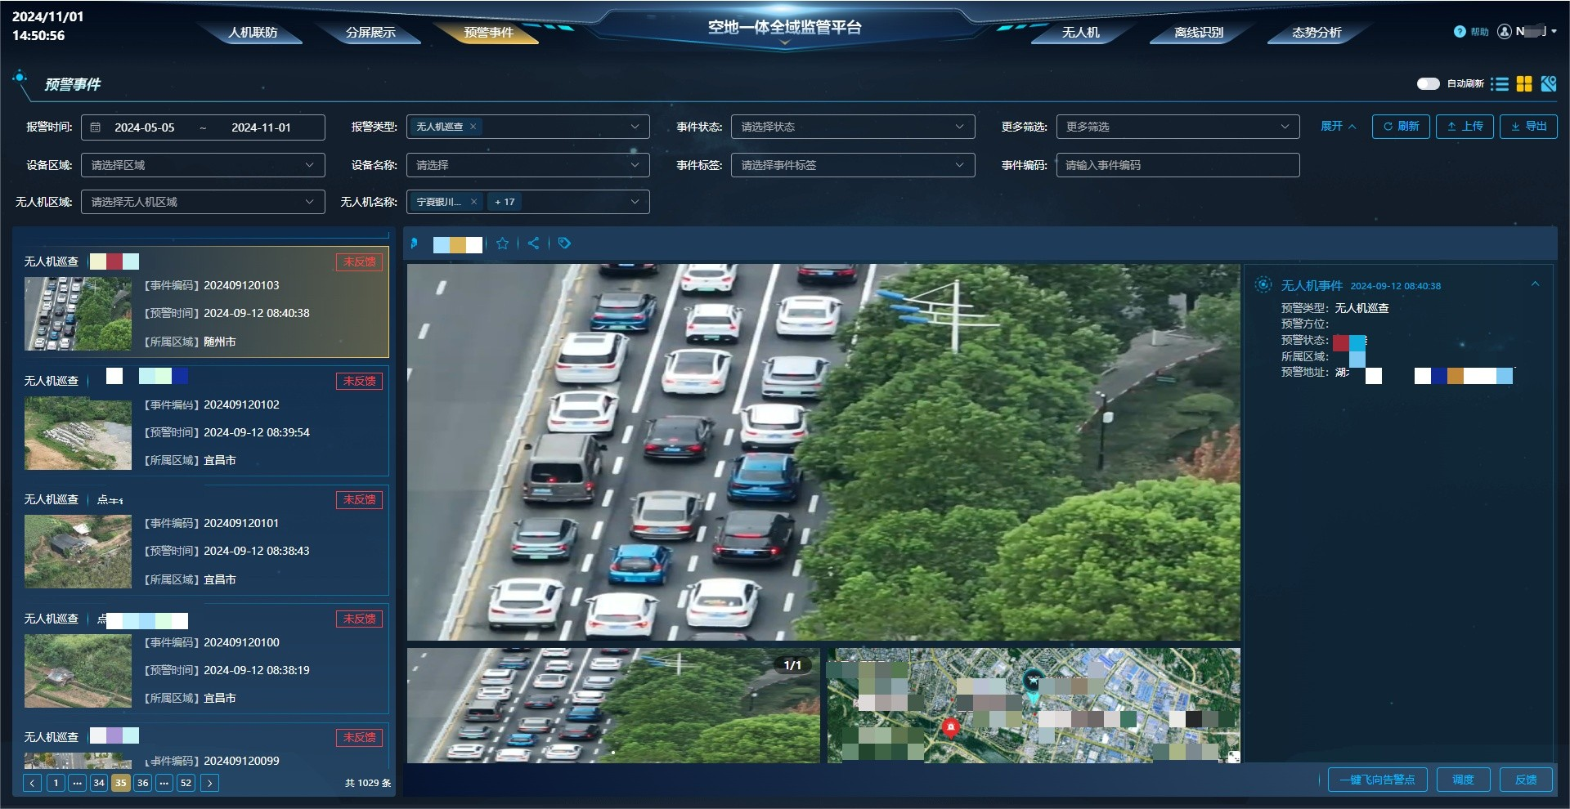Star the current event as favorite
Image resolution: width=1570 pixels, height=809 pixels.
click(x=503, y=243)
